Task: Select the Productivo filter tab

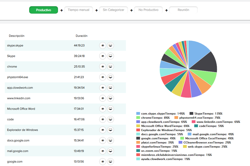Action: 44,10
